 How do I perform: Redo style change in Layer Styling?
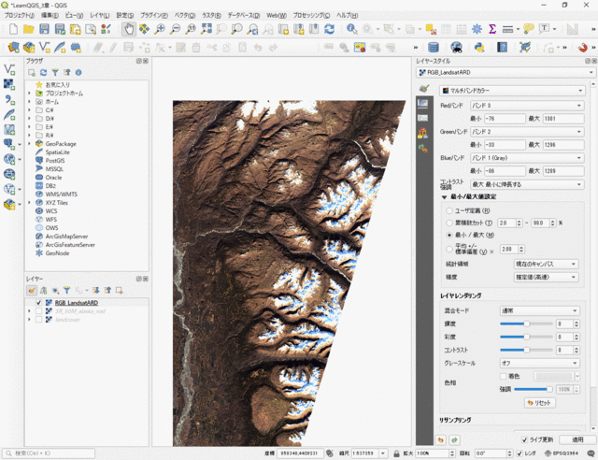tap(454, 440)
